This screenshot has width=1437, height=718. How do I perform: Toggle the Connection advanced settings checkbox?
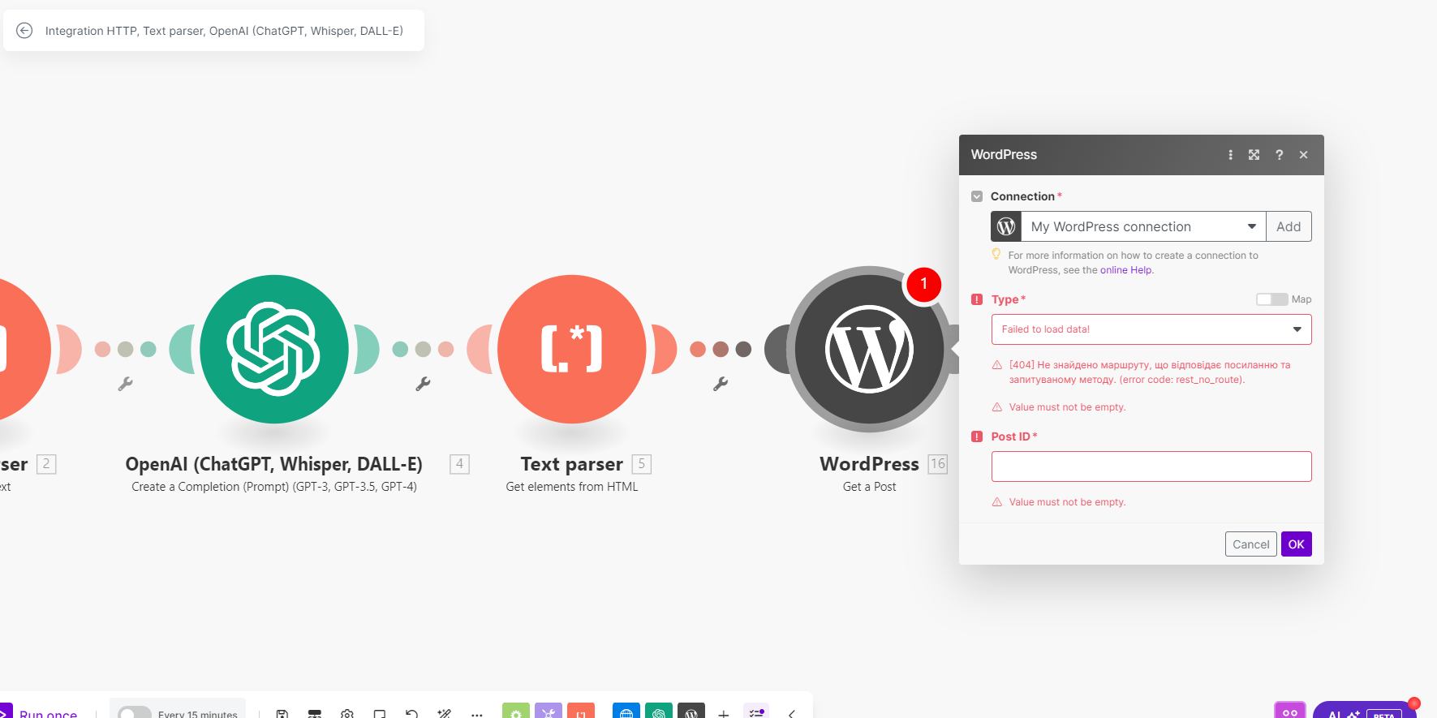coord(977,196)
